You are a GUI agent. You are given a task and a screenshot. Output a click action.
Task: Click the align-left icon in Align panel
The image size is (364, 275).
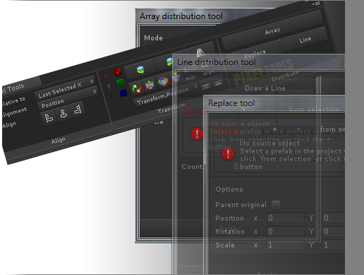click(x=49, y=118)
